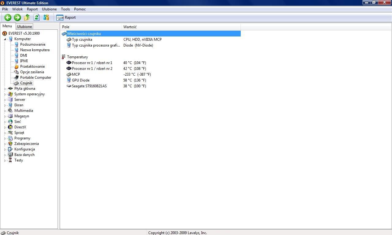
Task: Open the Ulubione menu in the menu bar
Action: (49, 9)
